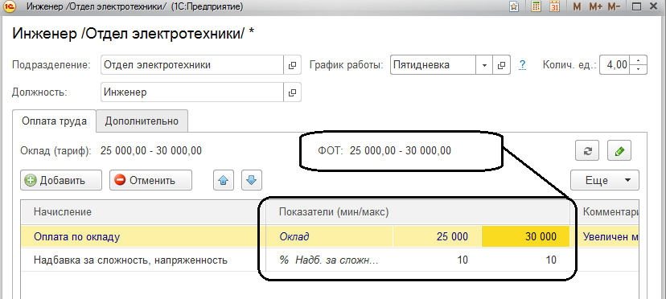Move row down with the down arrow icon

pyautogui.click(x=252, y=180)
